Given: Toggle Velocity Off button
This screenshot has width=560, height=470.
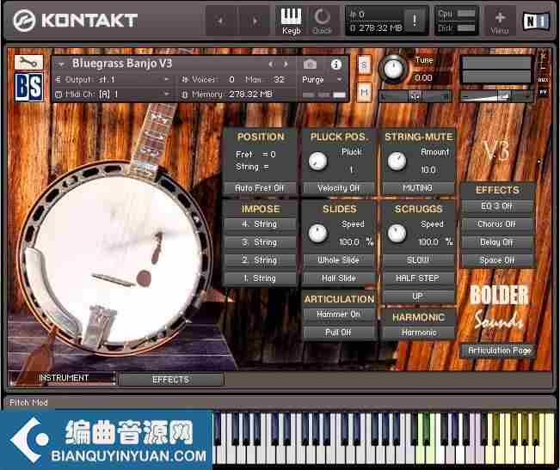Looking at the screenshot, I should [x=338, y=188].
